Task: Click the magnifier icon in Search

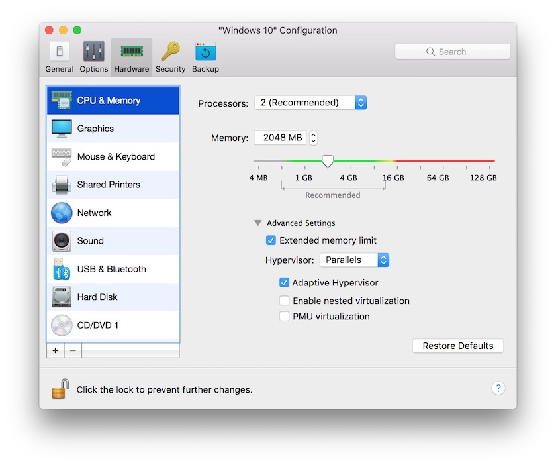Action: point(430,52)
